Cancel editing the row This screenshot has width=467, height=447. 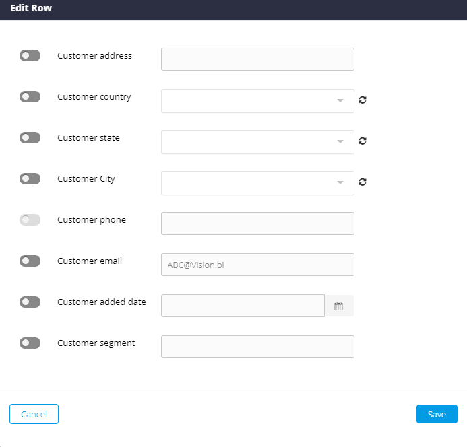point(34,414)
